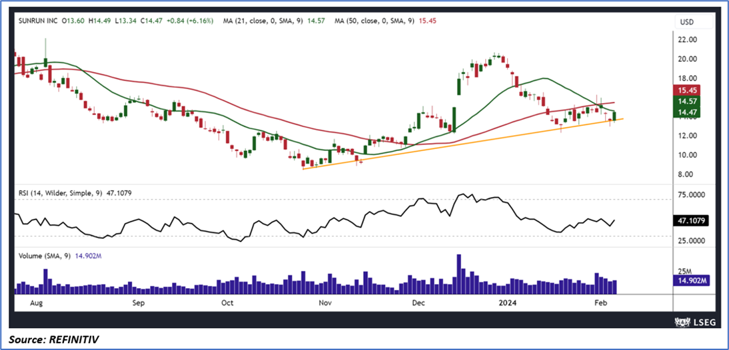
Task: Click the green 14.57 price axis label
Action: point(686,101)
